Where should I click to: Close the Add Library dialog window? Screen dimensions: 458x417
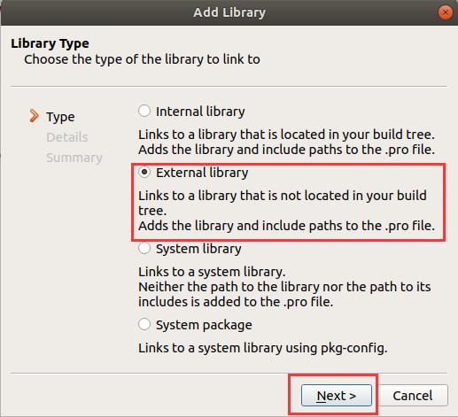tap(446, 12)
